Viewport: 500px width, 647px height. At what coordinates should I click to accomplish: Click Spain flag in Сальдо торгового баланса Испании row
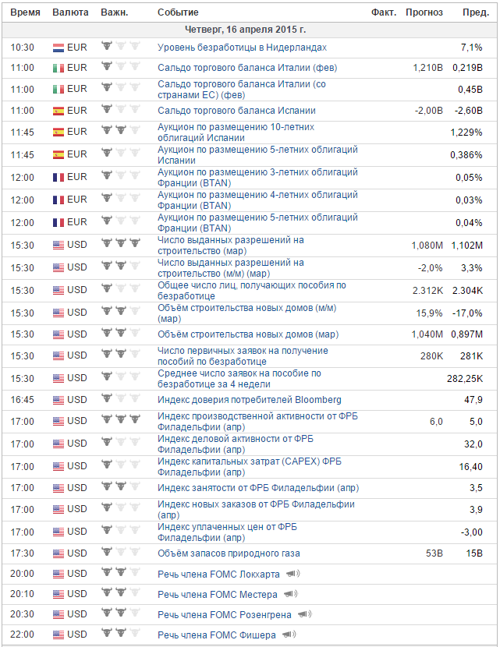[59, 111]
